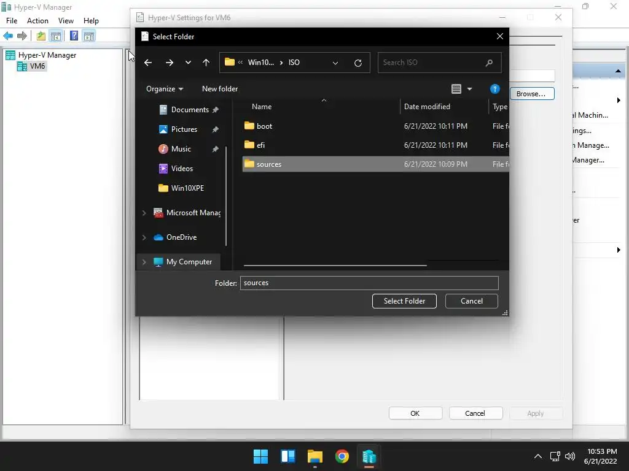Open Action menu in Hyper-V Manager
The image size is (629, 471).
[37, 20]
